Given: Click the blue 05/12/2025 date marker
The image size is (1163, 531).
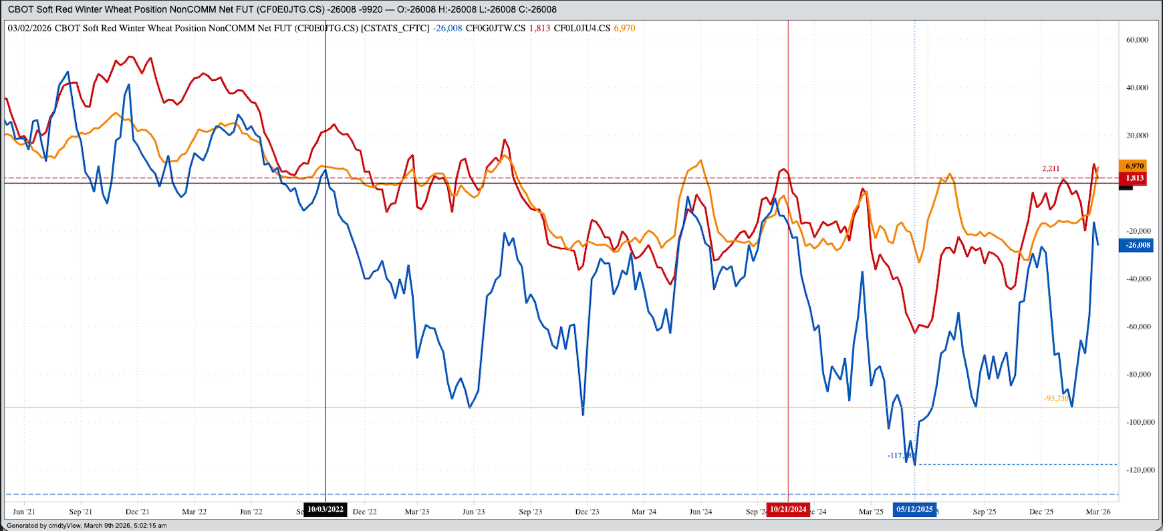Looking at the screenshot, I should point(914,510).
